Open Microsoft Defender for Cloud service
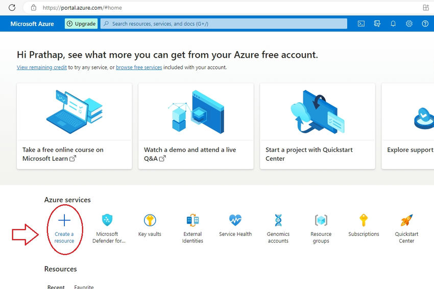 click(x=107, y=221)
